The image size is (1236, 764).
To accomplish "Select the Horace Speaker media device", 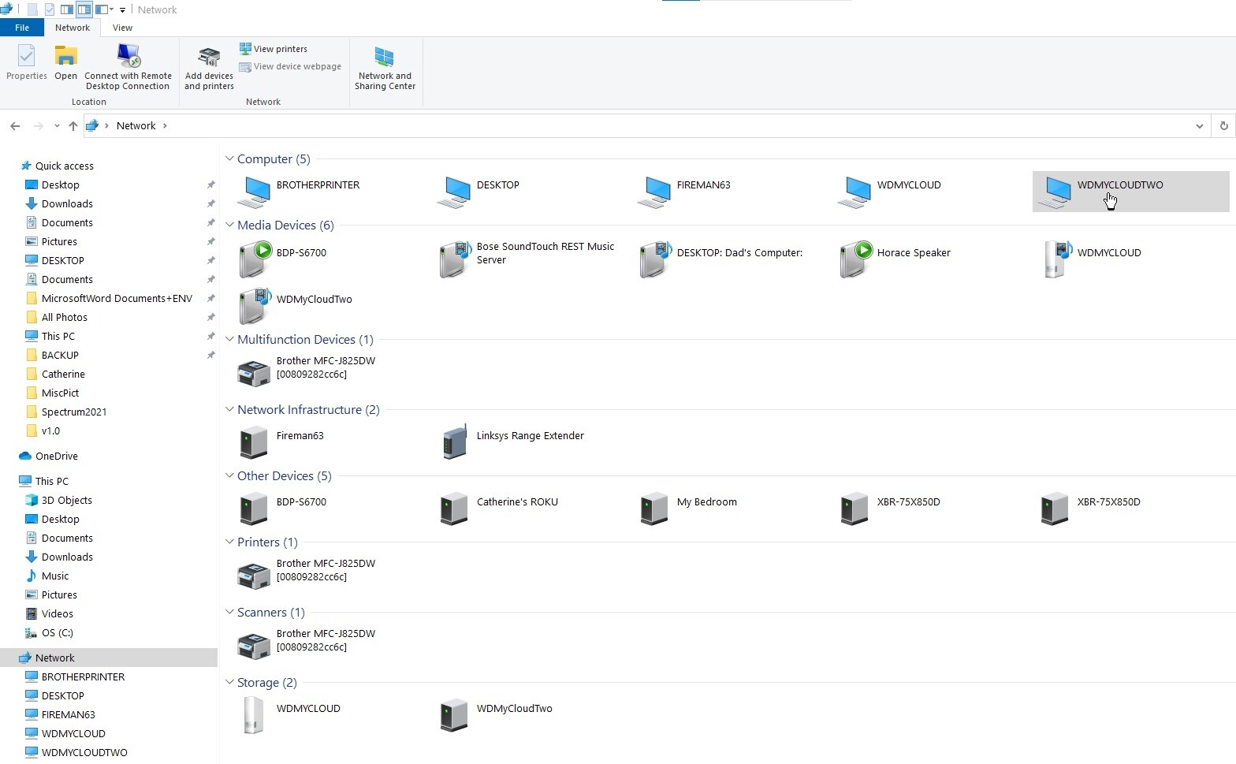I will tap(895, 259).
